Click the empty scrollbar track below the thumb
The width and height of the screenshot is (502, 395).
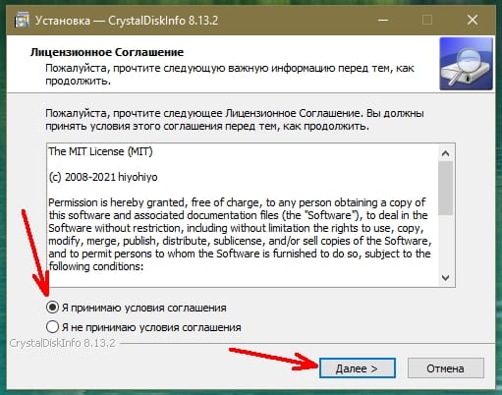tap(445, 243)
